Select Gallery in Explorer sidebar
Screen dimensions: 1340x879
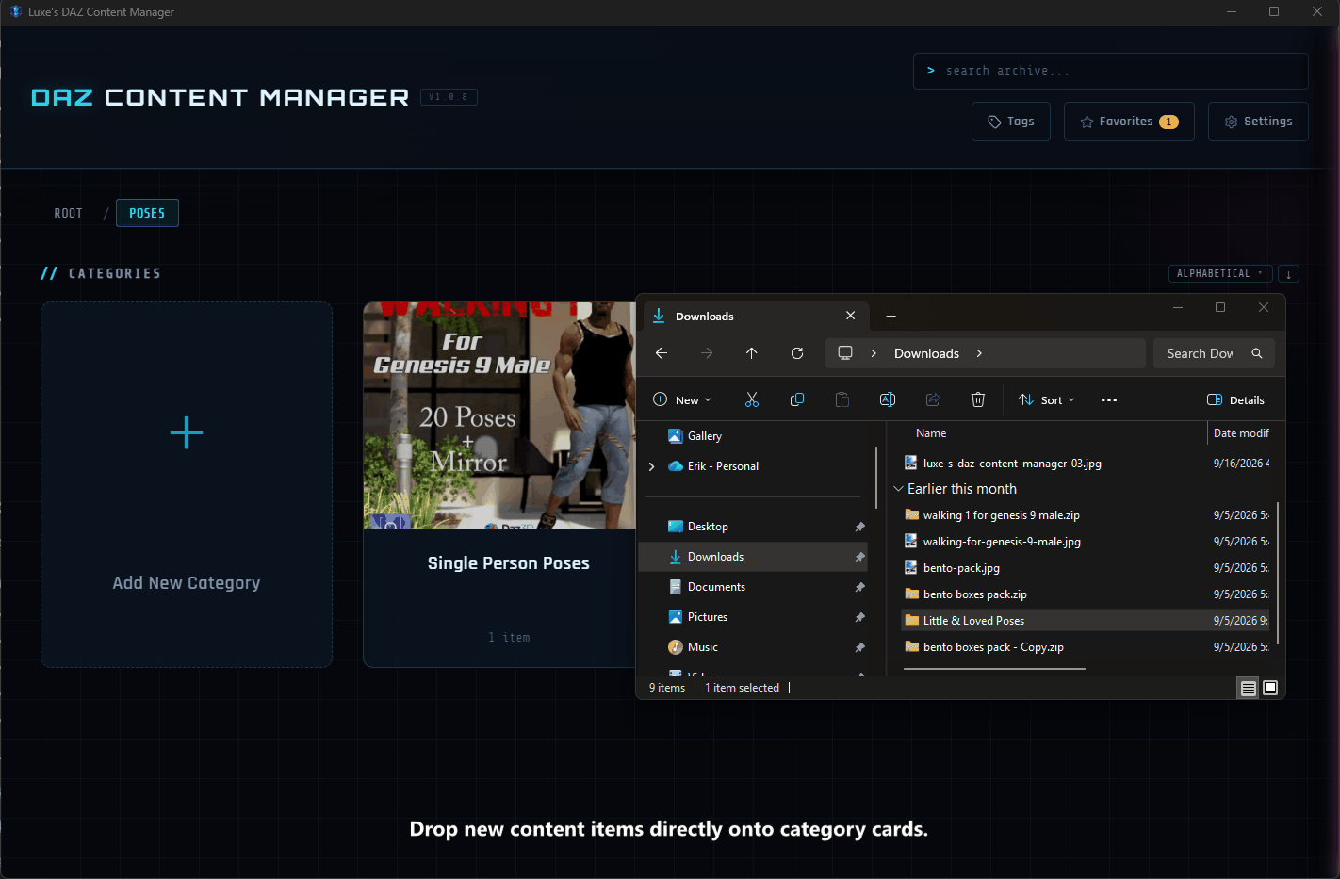[705, 436]
